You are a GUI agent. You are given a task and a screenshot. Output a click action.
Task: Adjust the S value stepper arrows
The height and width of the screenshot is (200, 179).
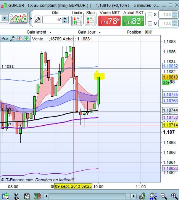175,15
